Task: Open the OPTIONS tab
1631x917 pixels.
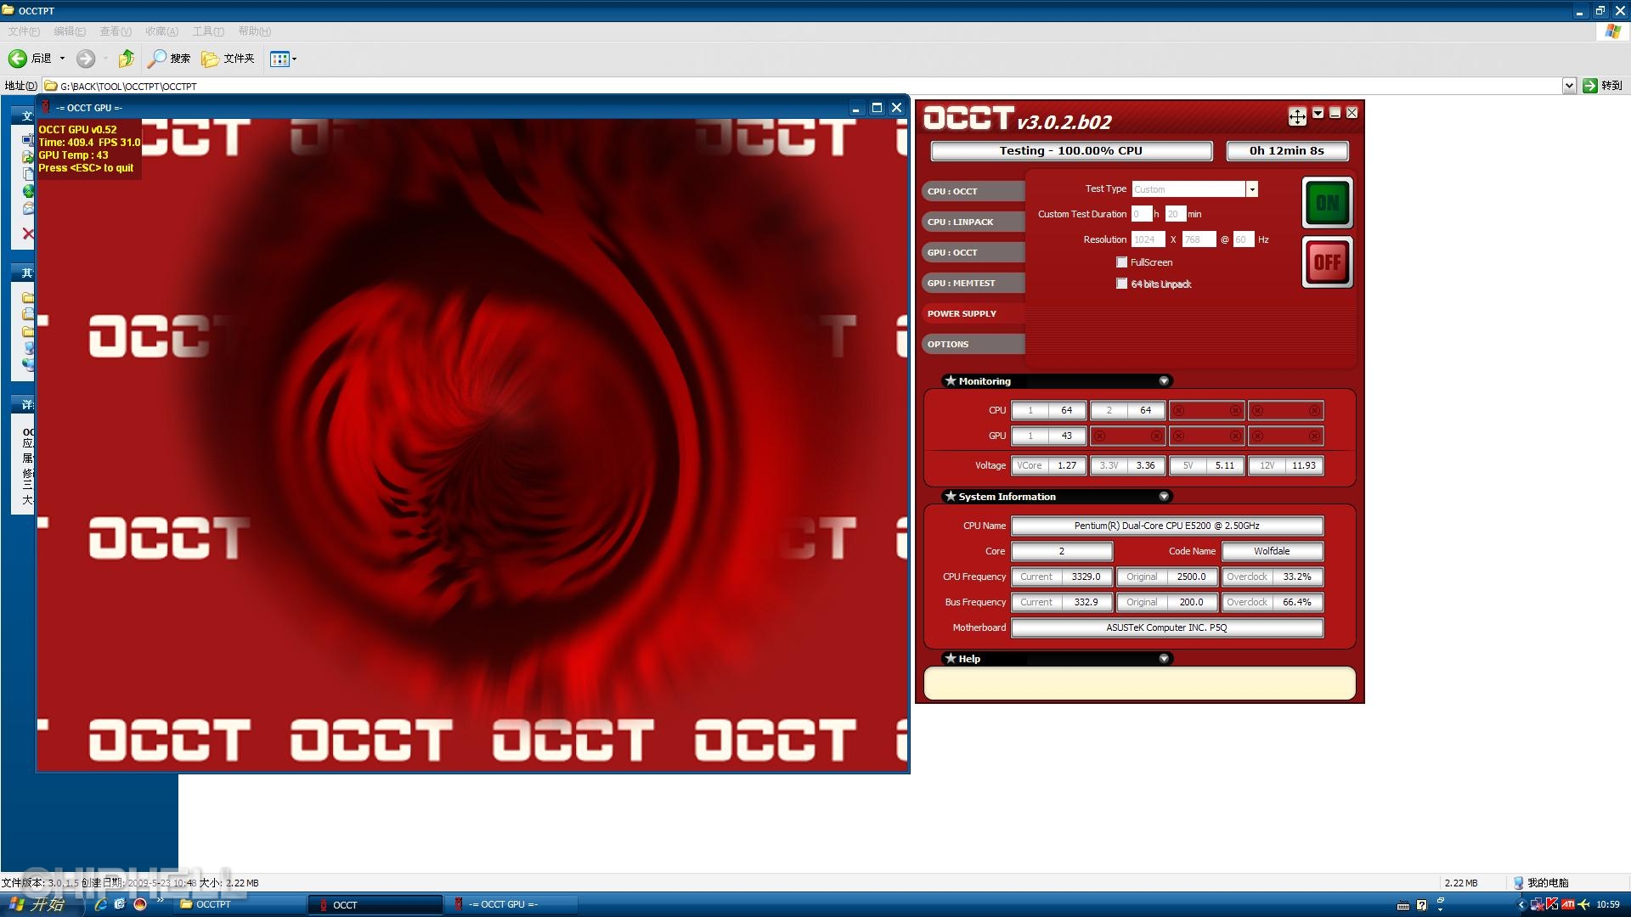Action: 974,344
